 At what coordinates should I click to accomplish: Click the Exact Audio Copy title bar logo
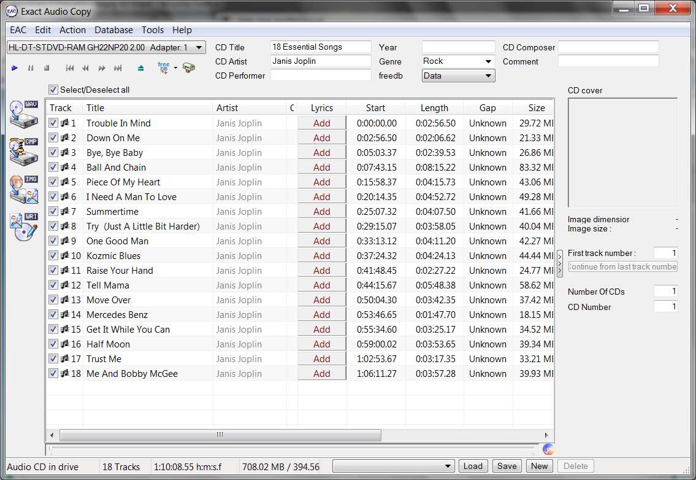pos(12,12)
